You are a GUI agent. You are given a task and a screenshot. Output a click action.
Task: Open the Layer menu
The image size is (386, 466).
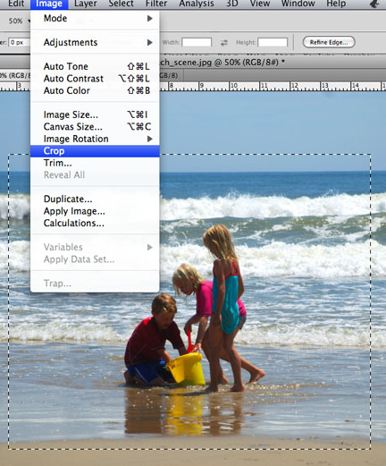click(x=86, y=4)
